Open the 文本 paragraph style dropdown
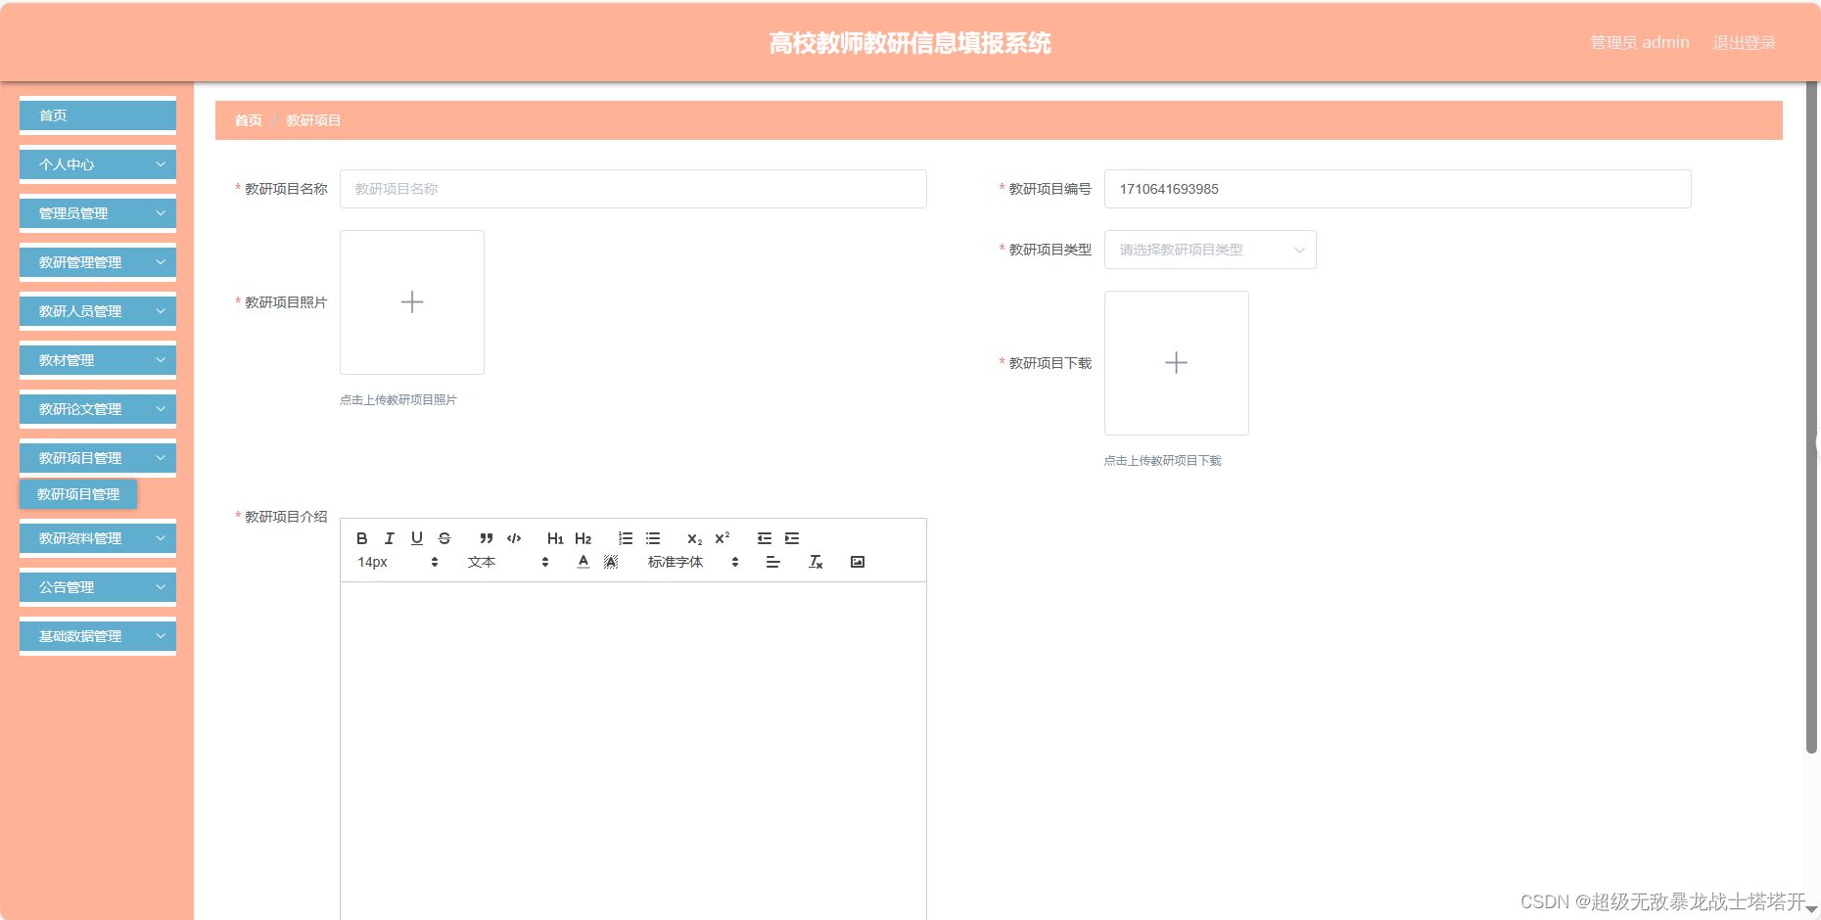The height and width of the screenshot is (920, 1821). click(508, 562)
